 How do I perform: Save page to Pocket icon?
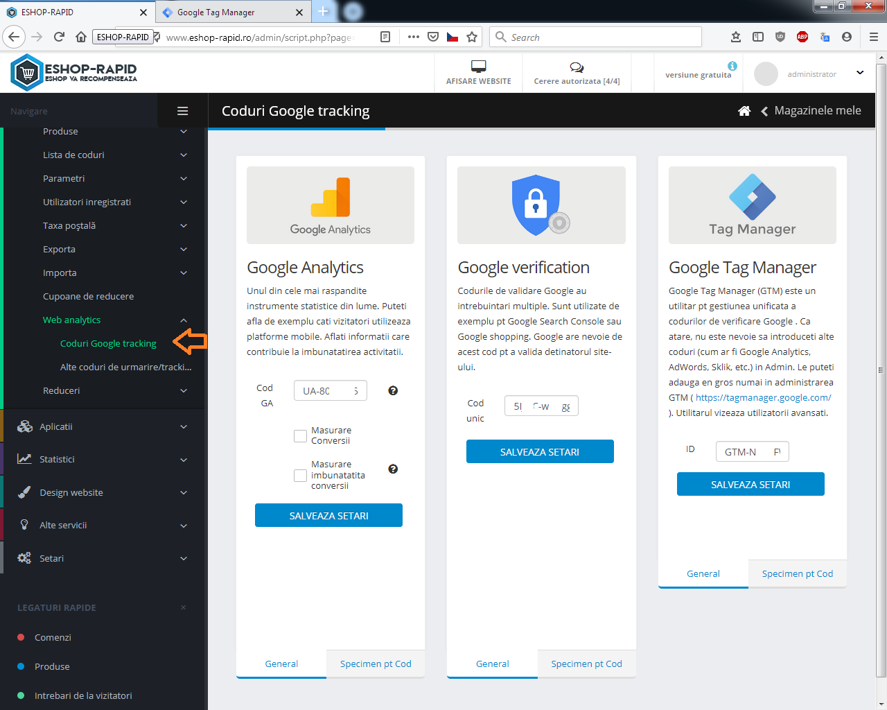pos(433,37)
